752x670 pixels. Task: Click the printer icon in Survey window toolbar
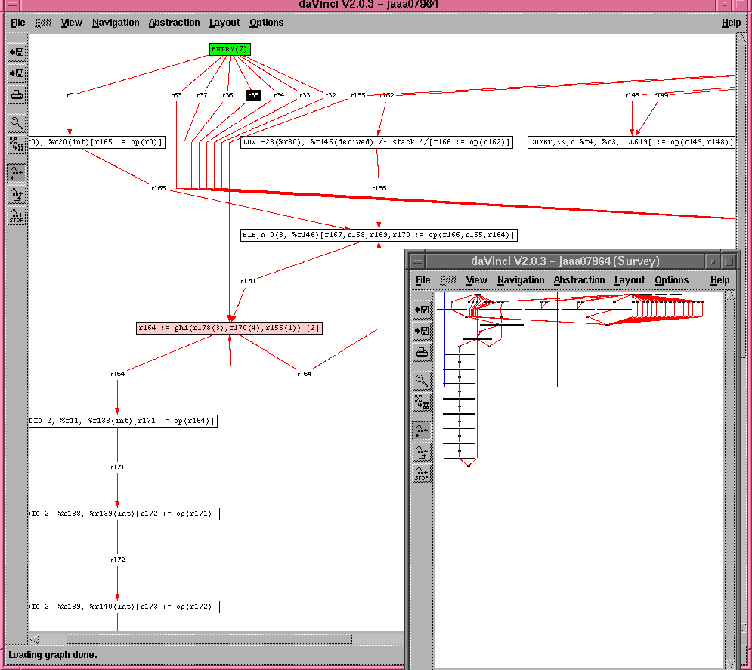click(422, 352)
